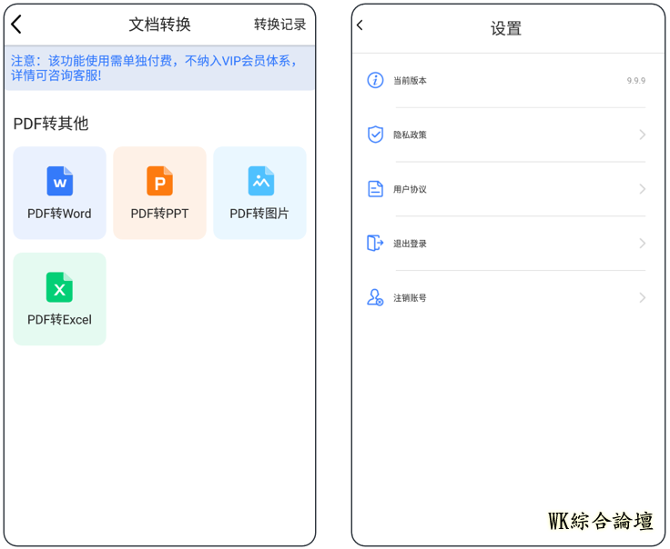The image size is (670, 549).
Task: Expand the 隐私政策 row chevron
Action: pyautogui.click(x=642, y=135)
